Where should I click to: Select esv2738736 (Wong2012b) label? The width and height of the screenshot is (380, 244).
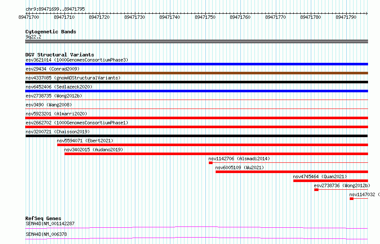point(342,185)
